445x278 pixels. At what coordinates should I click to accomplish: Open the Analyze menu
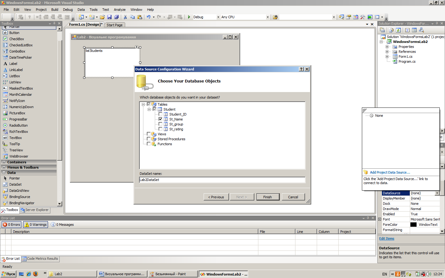point(120,10)
